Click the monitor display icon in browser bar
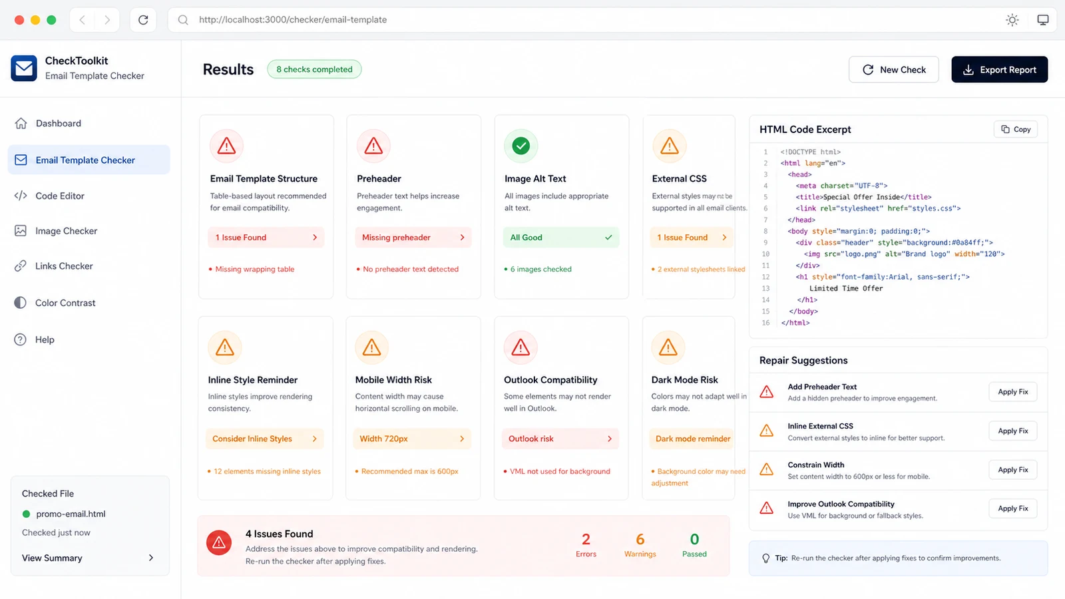The width and height of the screenshot is (1065, 599). point(1043,20)
